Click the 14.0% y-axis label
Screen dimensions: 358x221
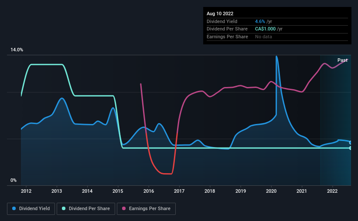pyautogui.click(x=17, y=50)
